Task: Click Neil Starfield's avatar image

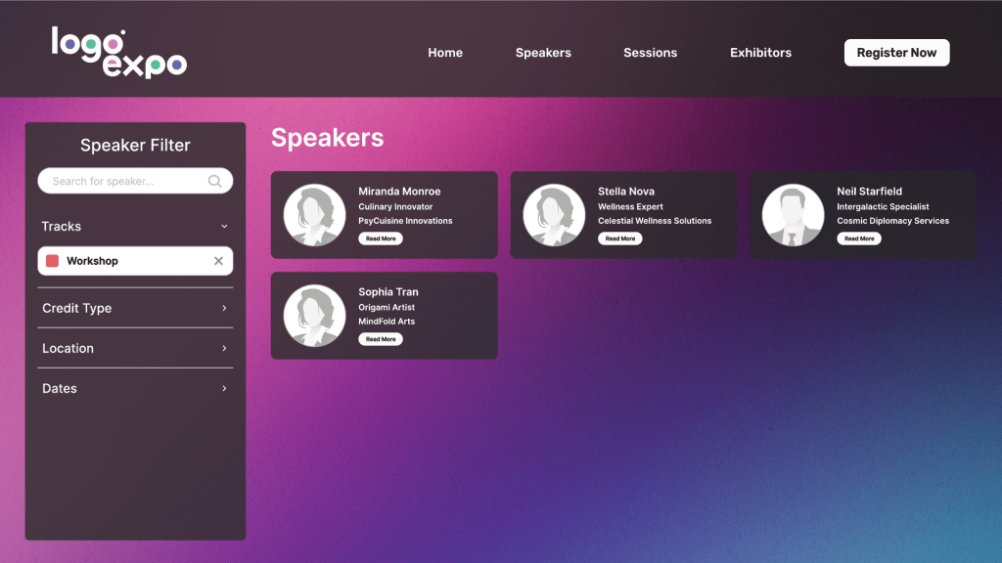Action: click(793, 215)
